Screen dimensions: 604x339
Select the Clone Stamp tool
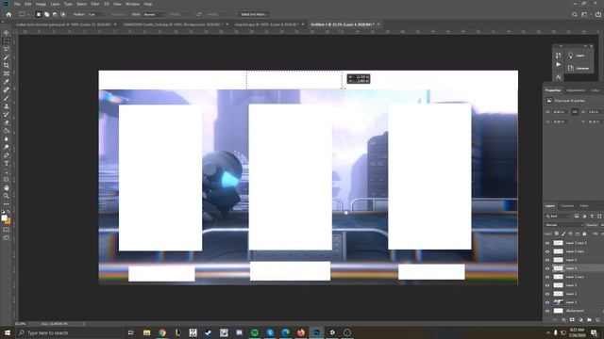pyautogui.click(x=7, y=106)
